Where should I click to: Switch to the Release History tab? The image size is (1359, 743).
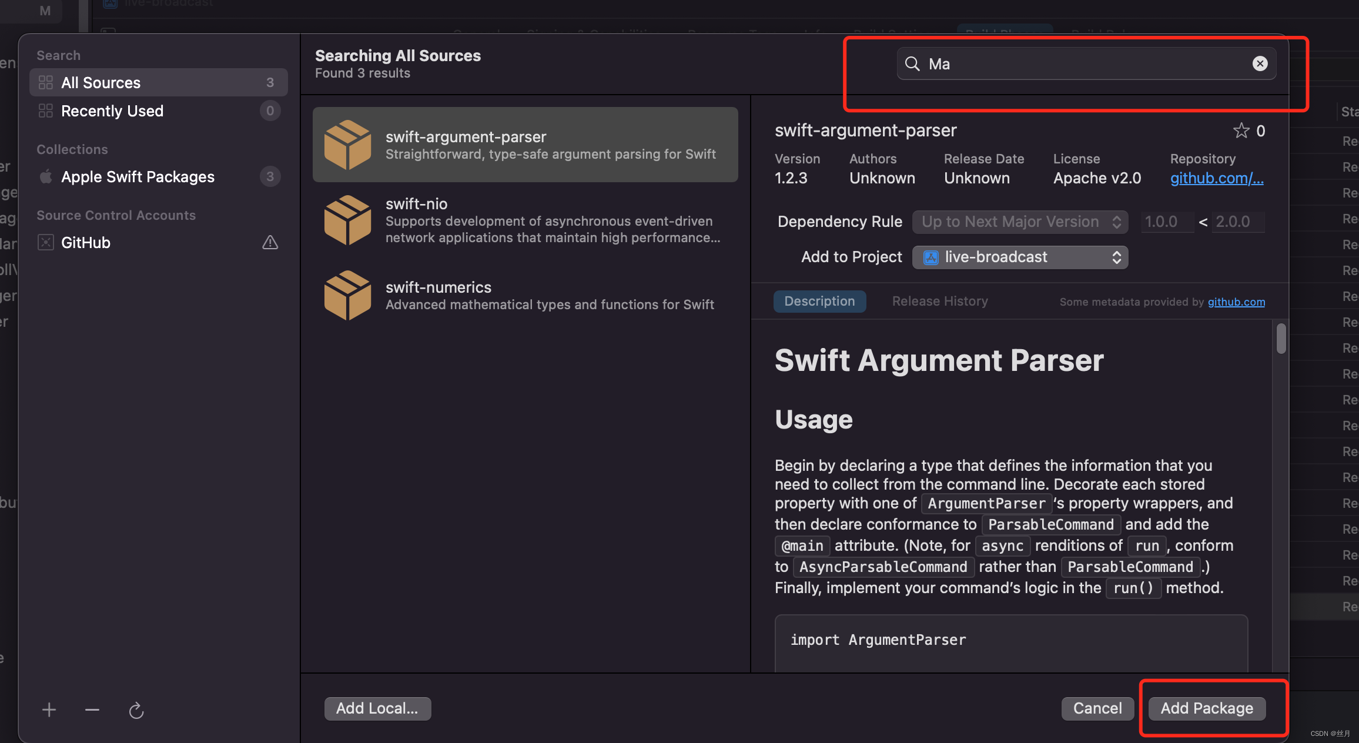click(x=940, y=301)
